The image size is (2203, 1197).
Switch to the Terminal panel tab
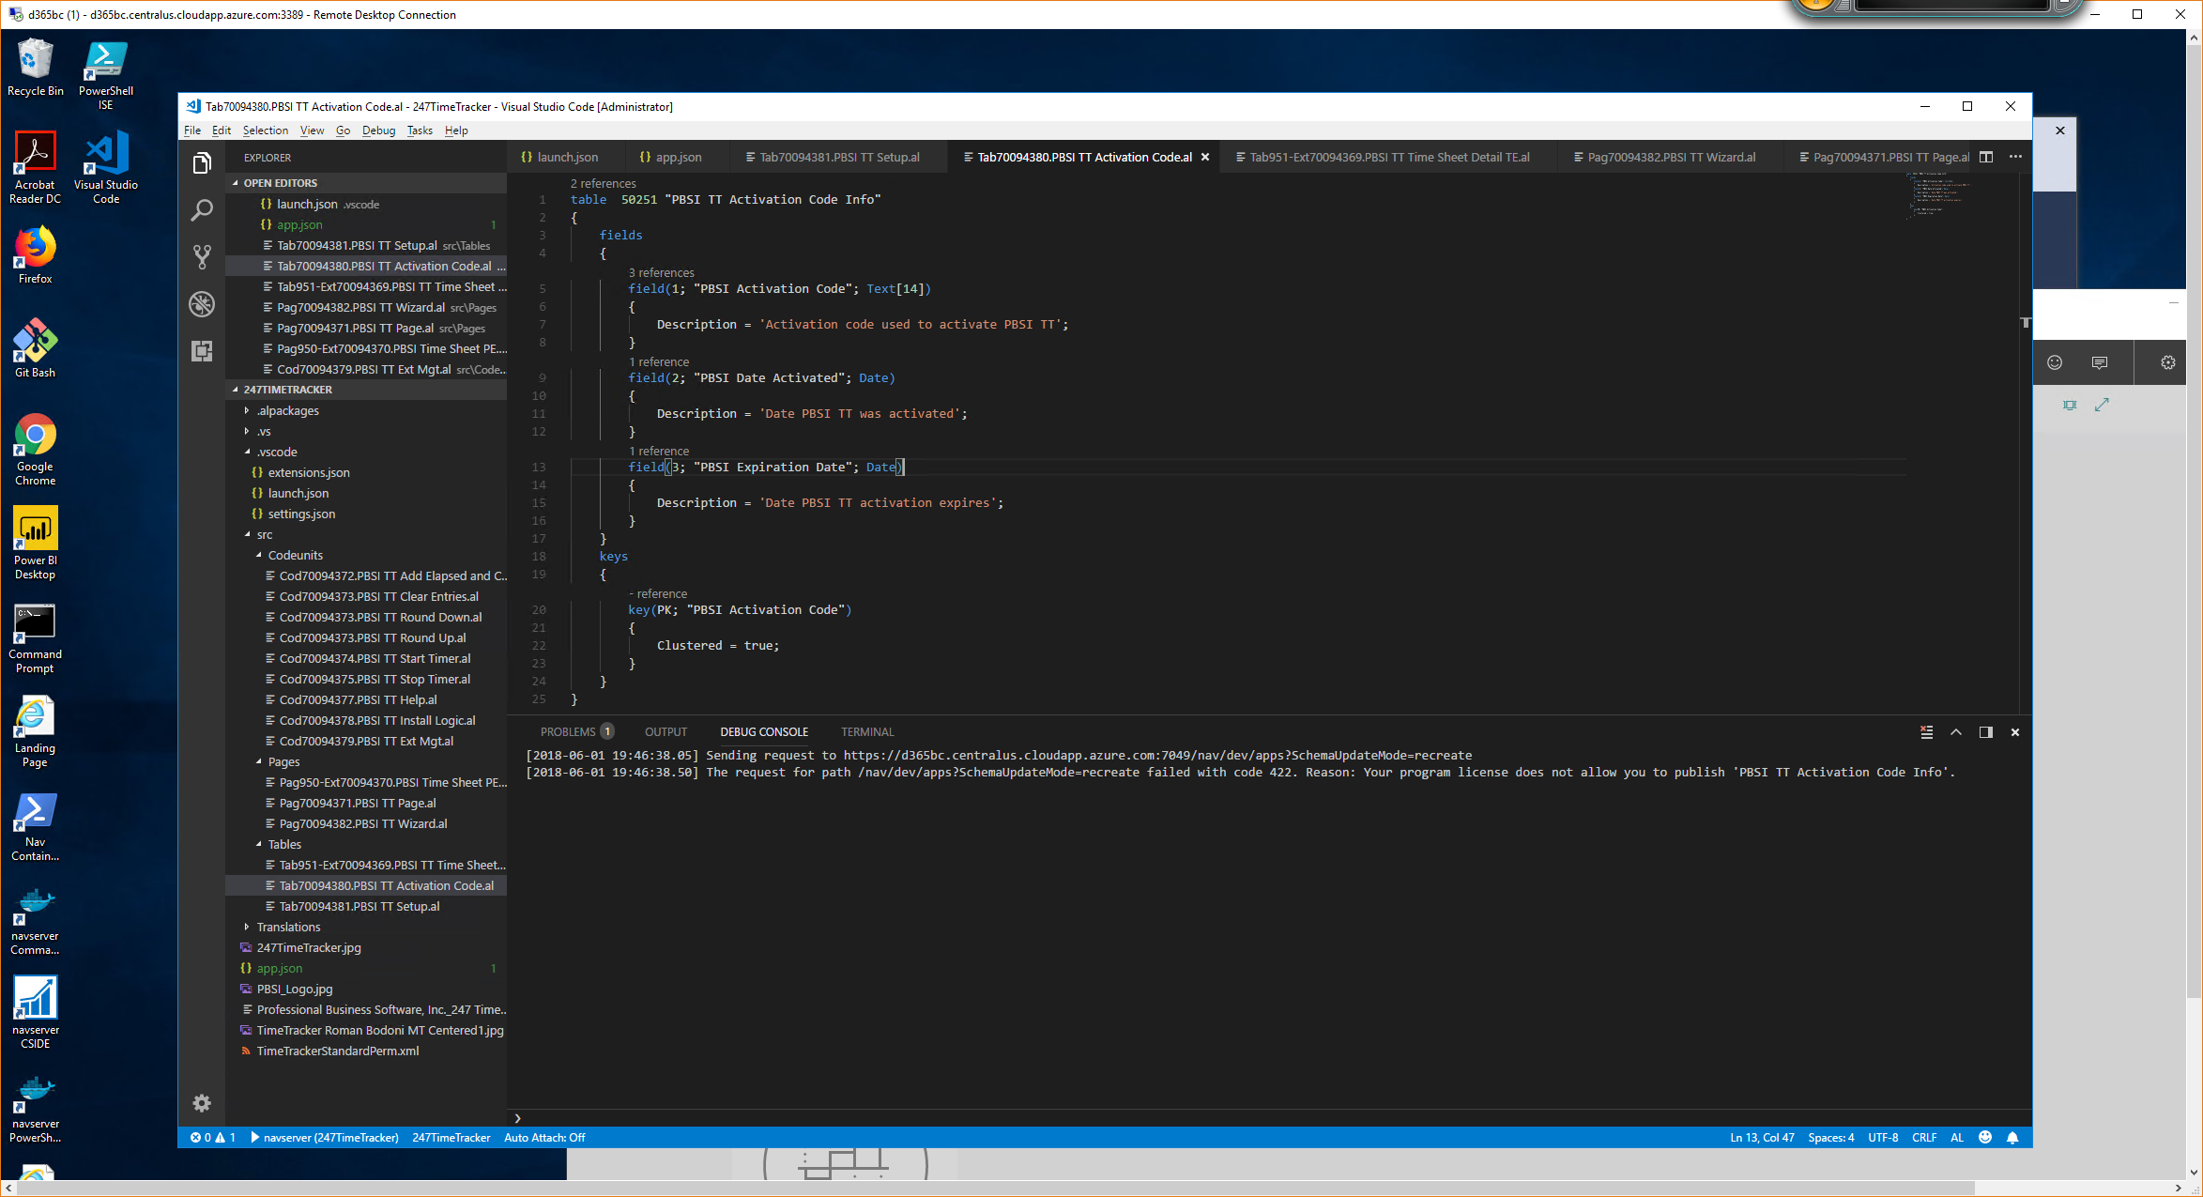point(867,732)
